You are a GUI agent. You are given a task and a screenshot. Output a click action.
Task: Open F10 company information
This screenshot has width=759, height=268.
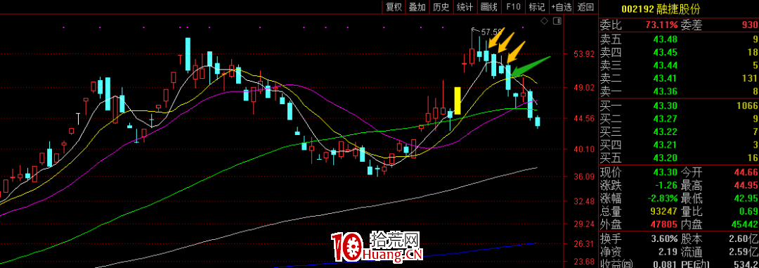point(513,7)
